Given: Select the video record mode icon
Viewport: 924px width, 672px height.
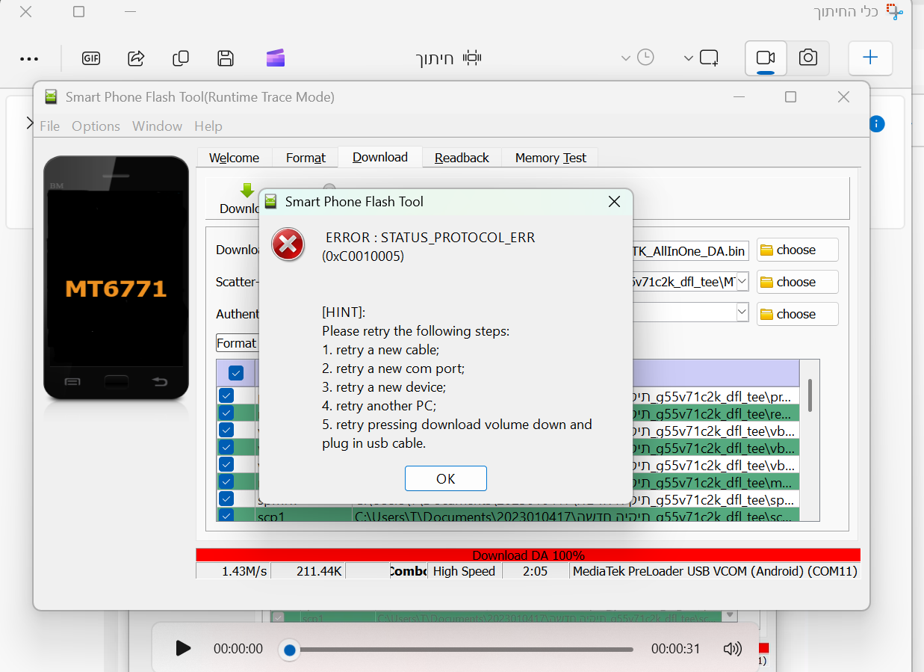Looking at the screenshot, I should (x=766, y=58).
